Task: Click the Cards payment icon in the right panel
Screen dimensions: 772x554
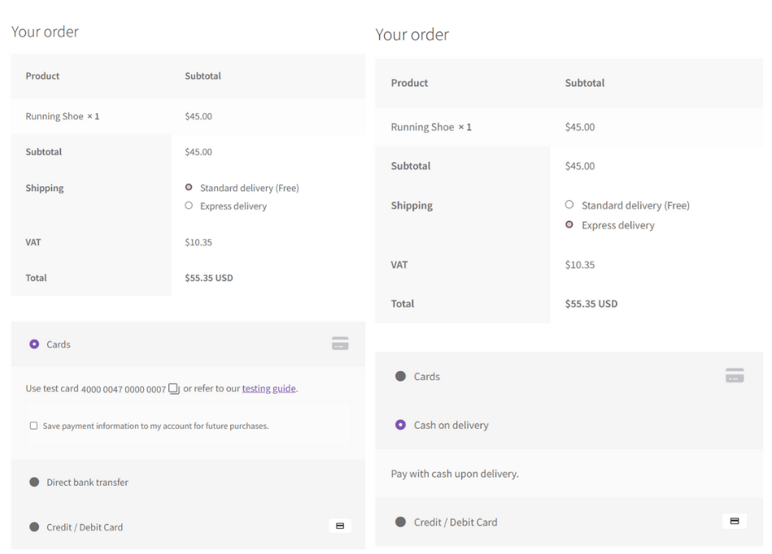Action: pos(734,375)
